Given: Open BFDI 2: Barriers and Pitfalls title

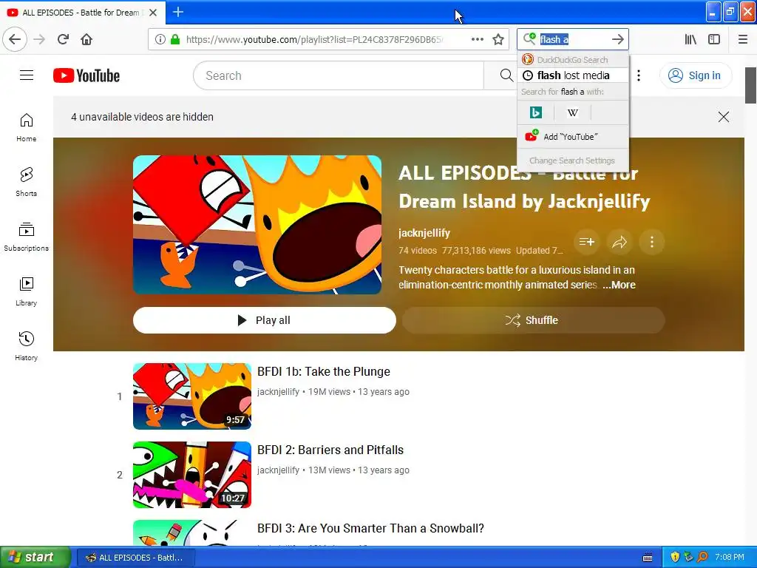Looking at the screenshot, I should coord(330,450).
